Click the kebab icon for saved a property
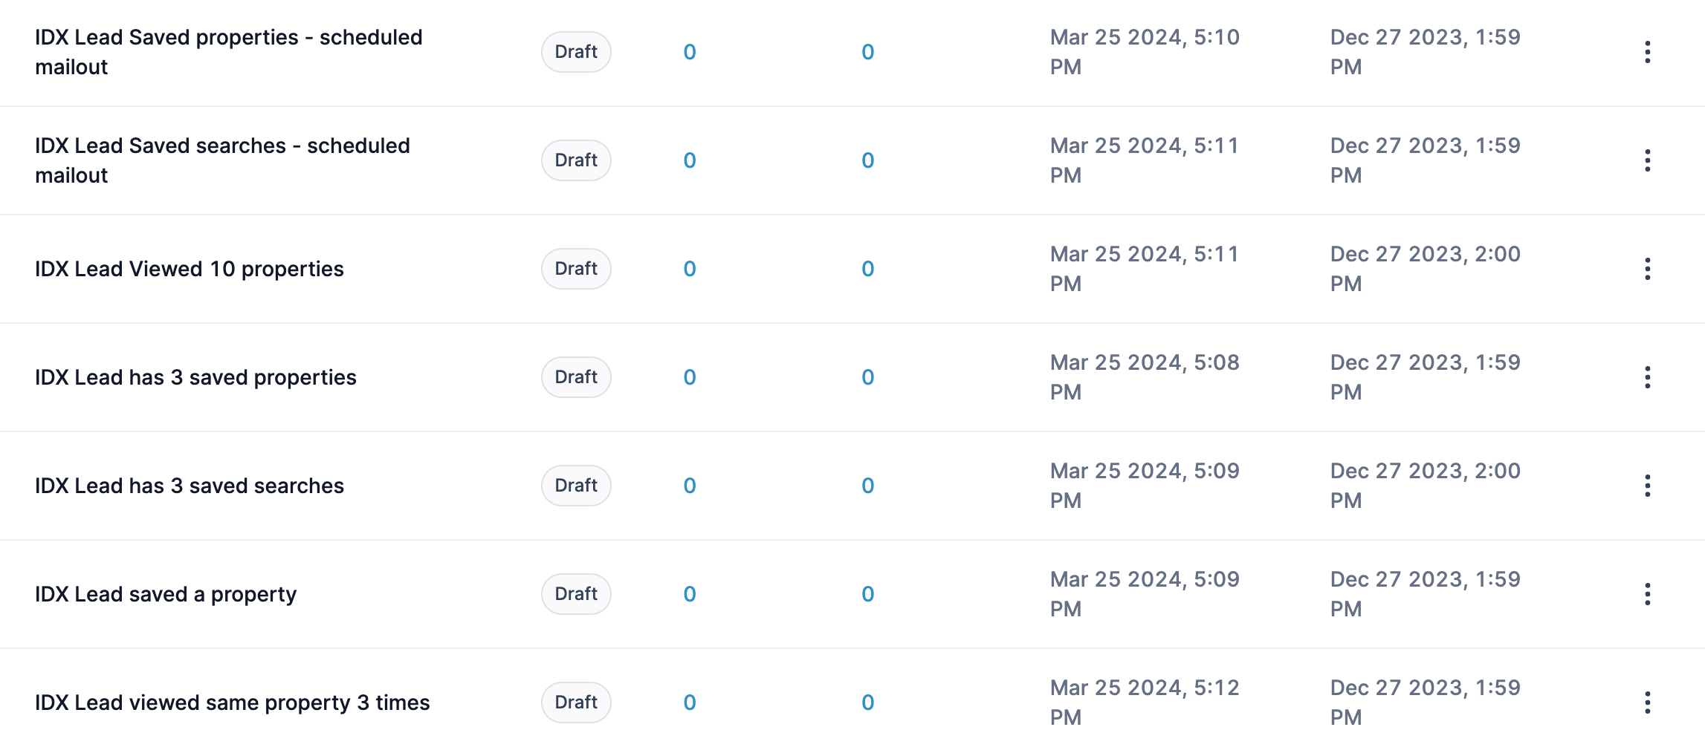The image size is (1705, 753). [1647, 594]
